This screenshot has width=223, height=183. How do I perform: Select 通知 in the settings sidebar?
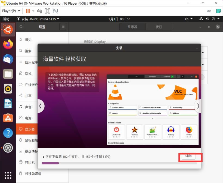coord(28,40)
